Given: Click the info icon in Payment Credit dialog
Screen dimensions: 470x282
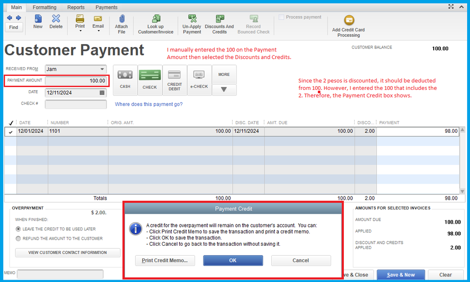Looking at the screenshot, I should 136,229.
